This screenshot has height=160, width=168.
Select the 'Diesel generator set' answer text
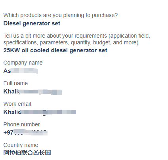(x=32, y=23)
